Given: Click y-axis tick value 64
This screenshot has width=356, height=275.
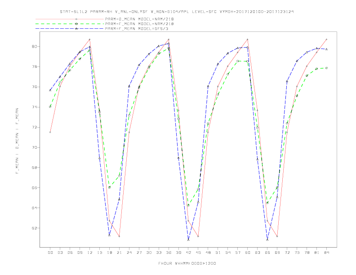Looking at the screenshot, I should point(34,208).
